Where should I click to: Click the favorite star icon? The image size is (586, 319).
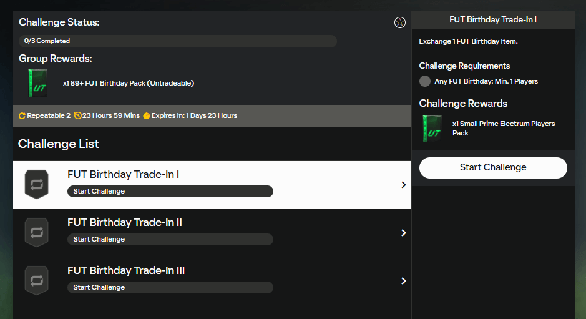coord(400,22)
